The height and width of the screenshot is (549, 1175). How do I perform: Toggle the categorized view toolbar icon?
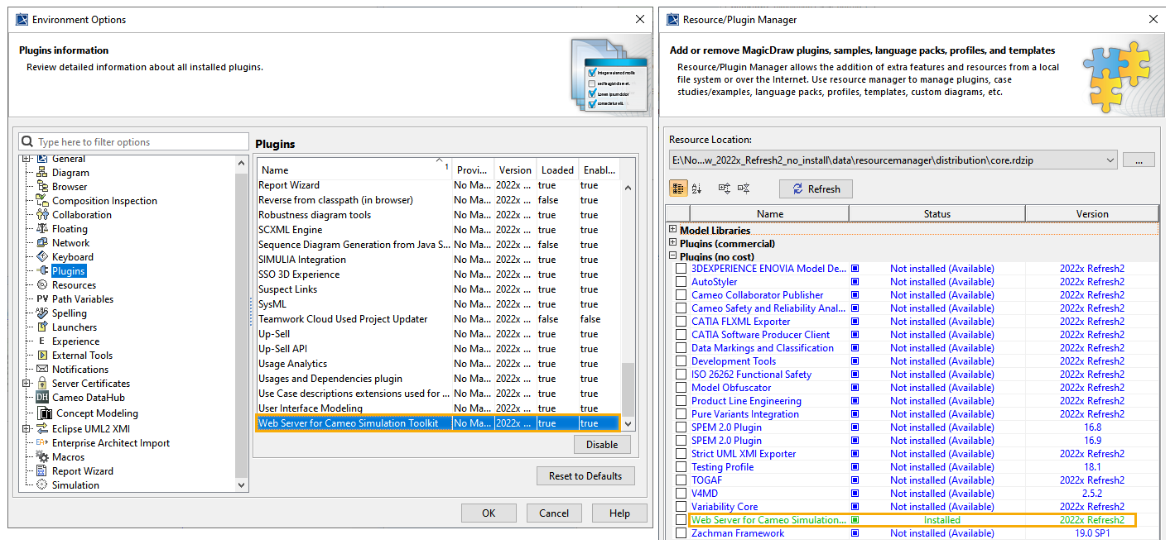678,189
